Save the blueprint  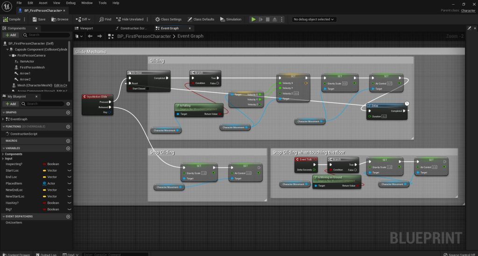39,19
